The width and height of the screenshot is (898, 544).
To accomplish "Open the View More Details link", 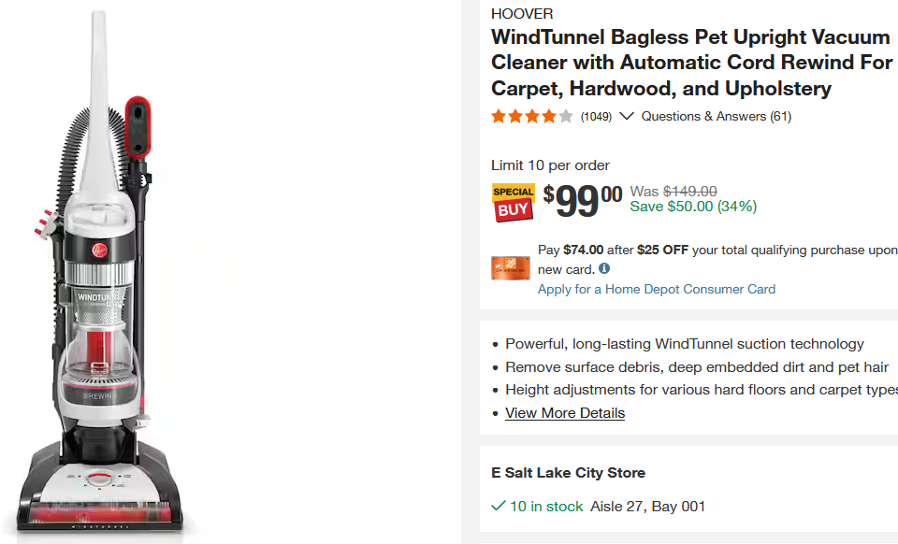I will (565, 413).
